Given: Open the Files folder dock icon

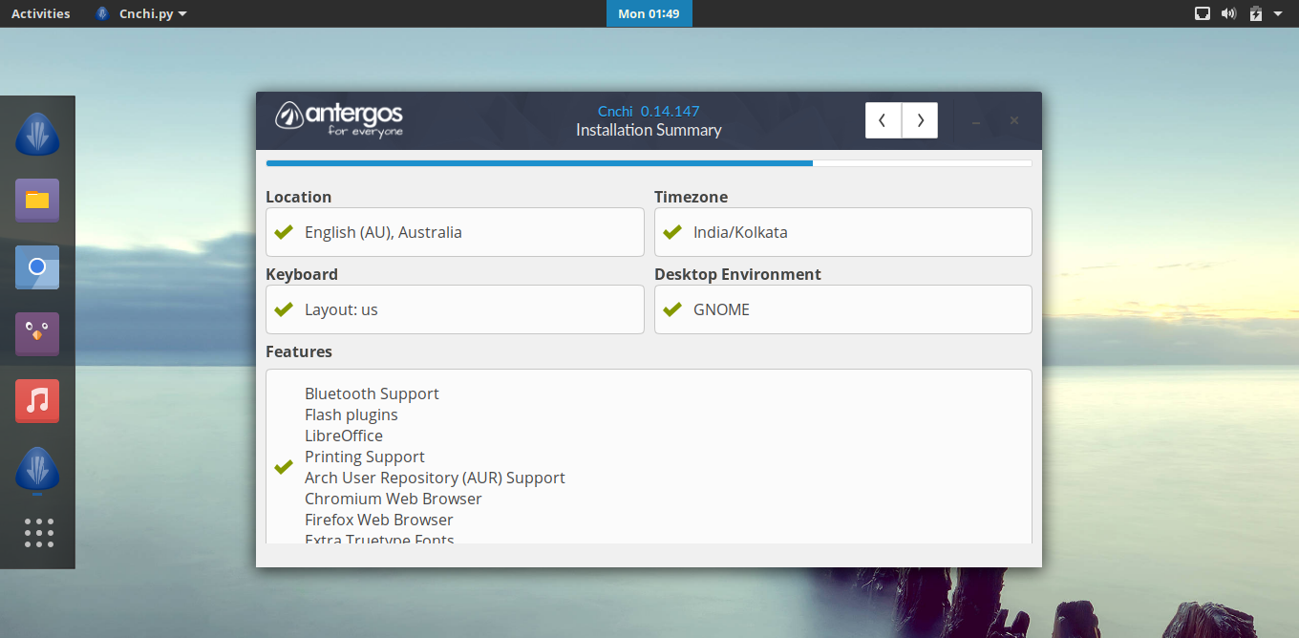Looking at the screenshot, I should point(37,201).
